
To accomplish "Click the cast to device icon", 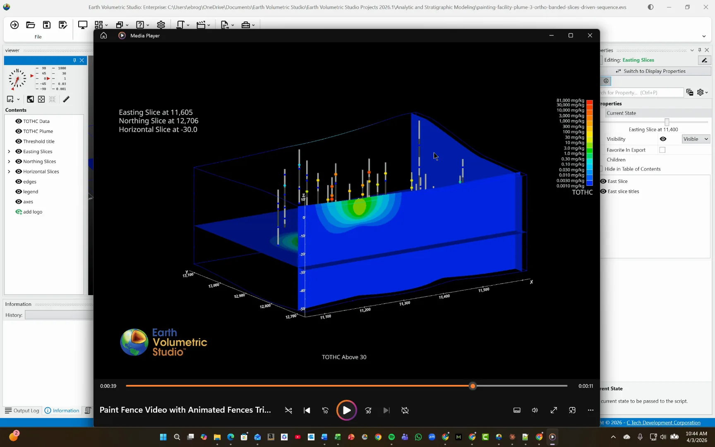I will (x=572, y=410).
